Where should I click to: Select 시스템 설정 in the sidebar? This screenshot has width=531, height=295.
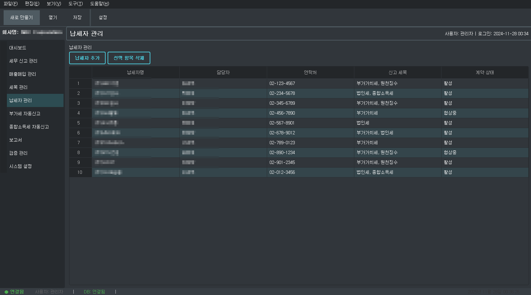tap(20, 166)
